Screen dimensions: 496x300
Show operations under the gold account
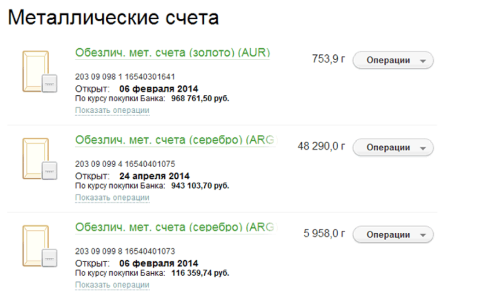[x=112, y=110]
